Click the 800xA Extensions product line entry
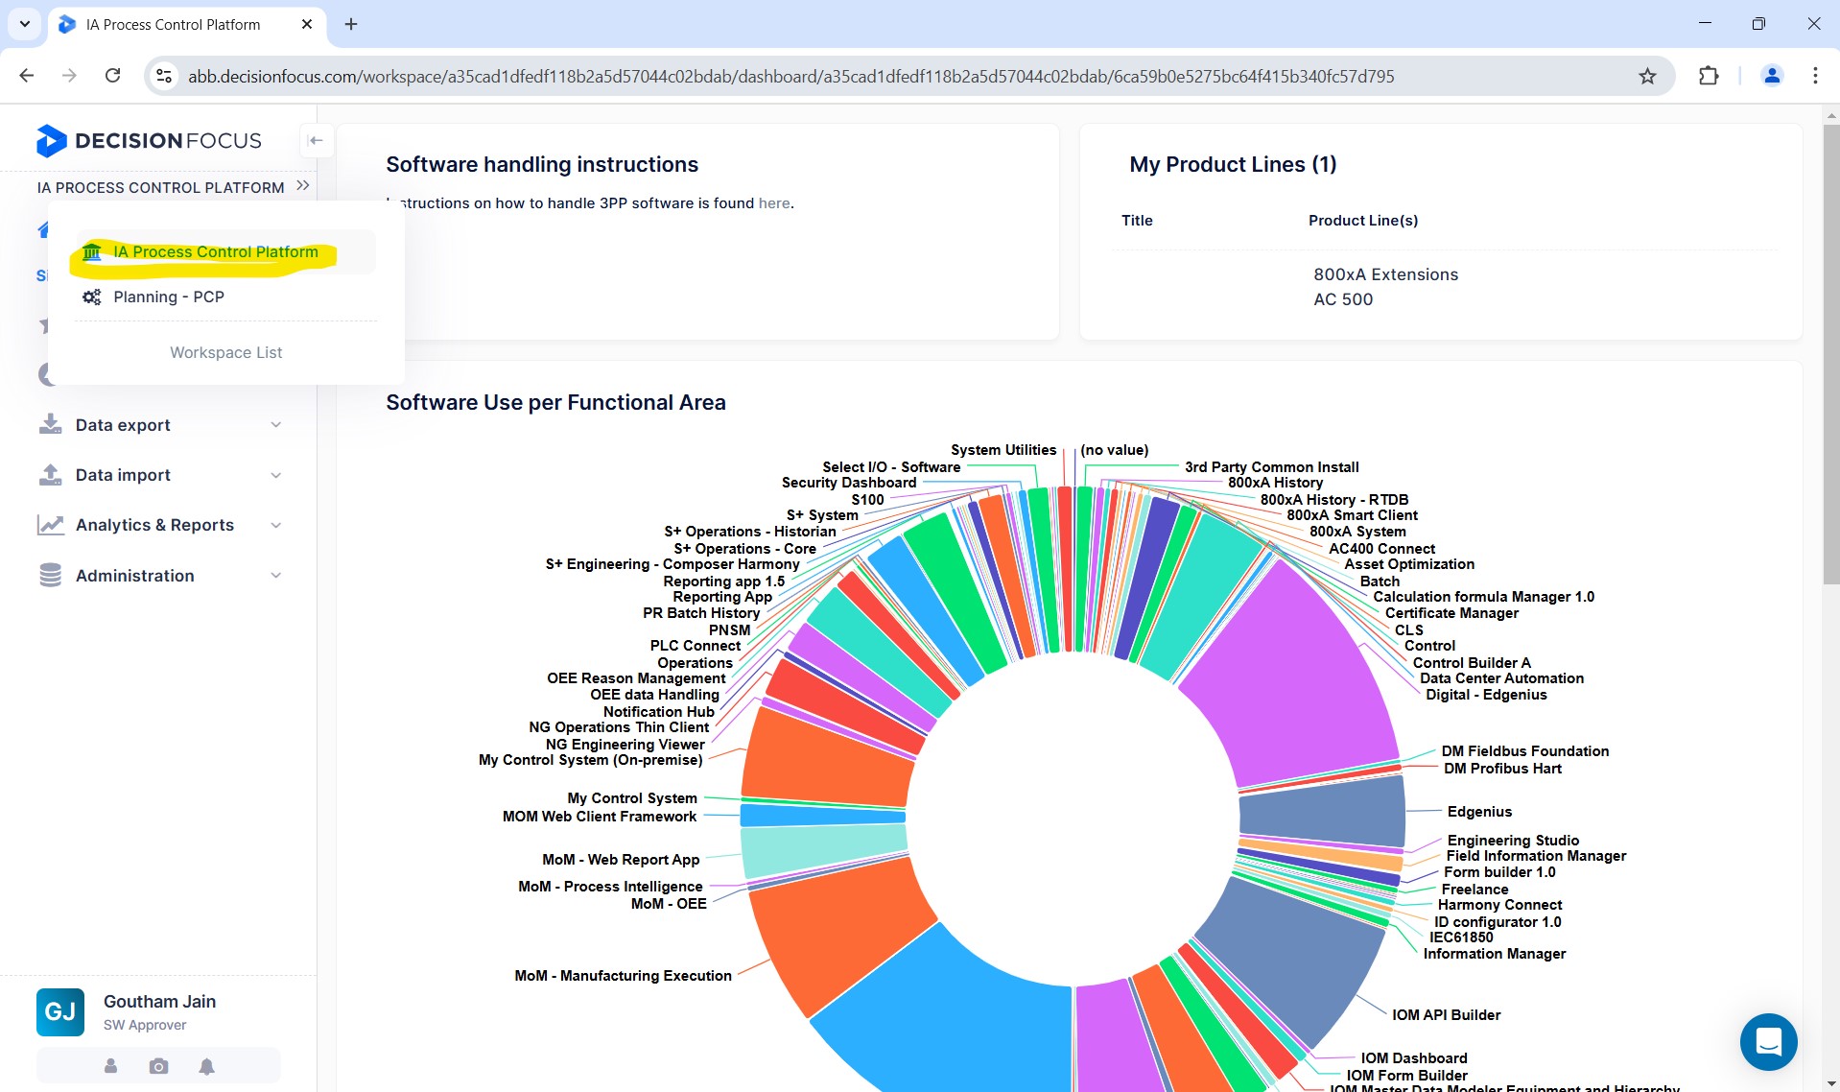This screenshot has height=1092, width=1840. 1385,274
